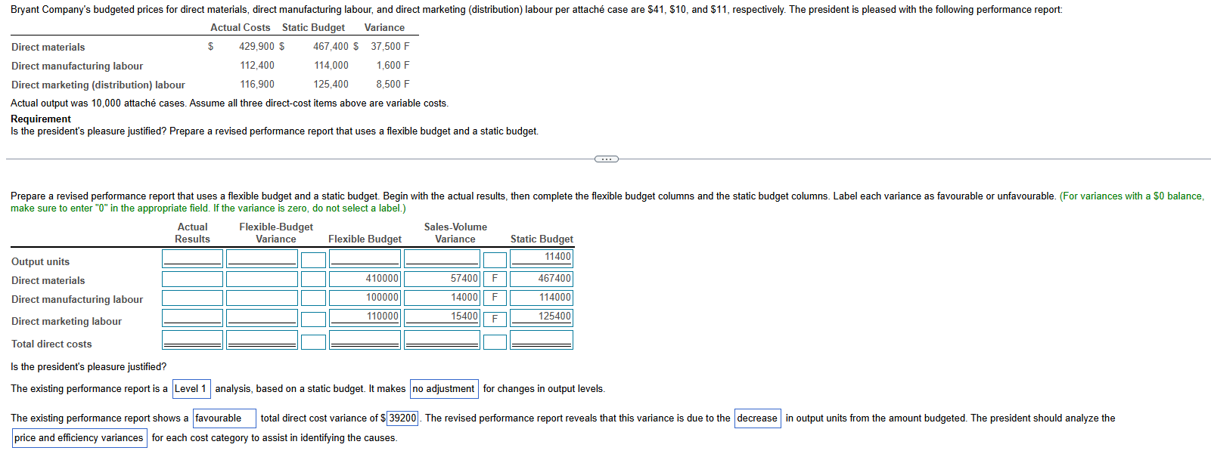Open flexible-budget variance label for Total direct costs
1211x460 pixels.
313,342
